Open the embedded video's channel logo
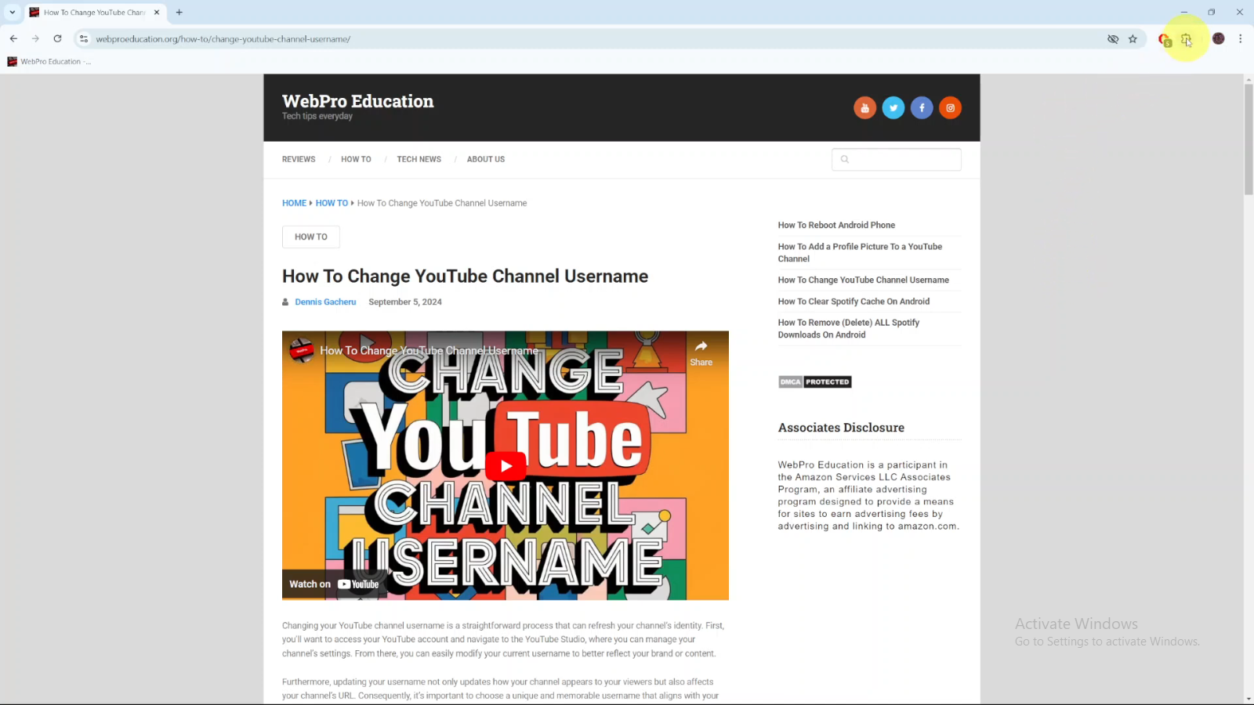 (x=302, y=351)
